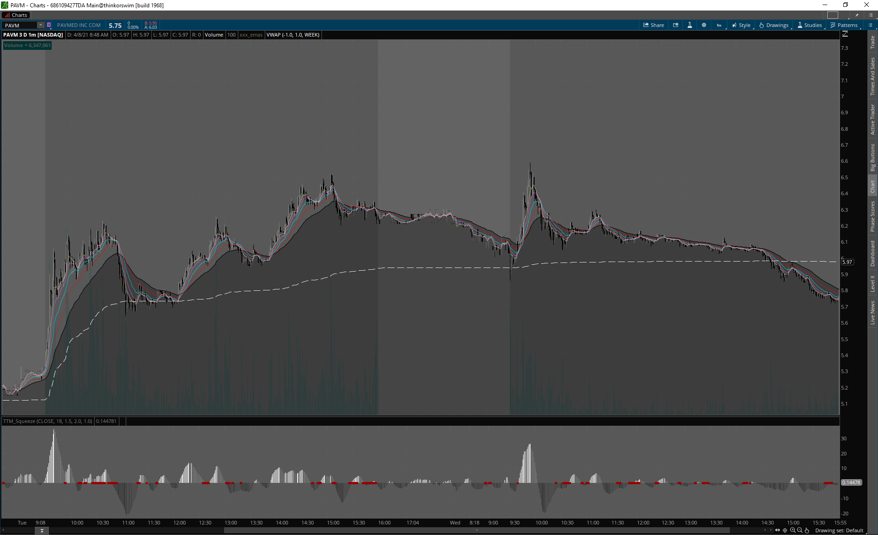
Task: Open the 1m time frame dropdown
Action: point(719,26)
